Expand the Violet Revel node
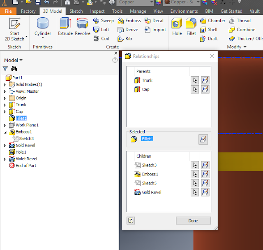 point(5,159)
